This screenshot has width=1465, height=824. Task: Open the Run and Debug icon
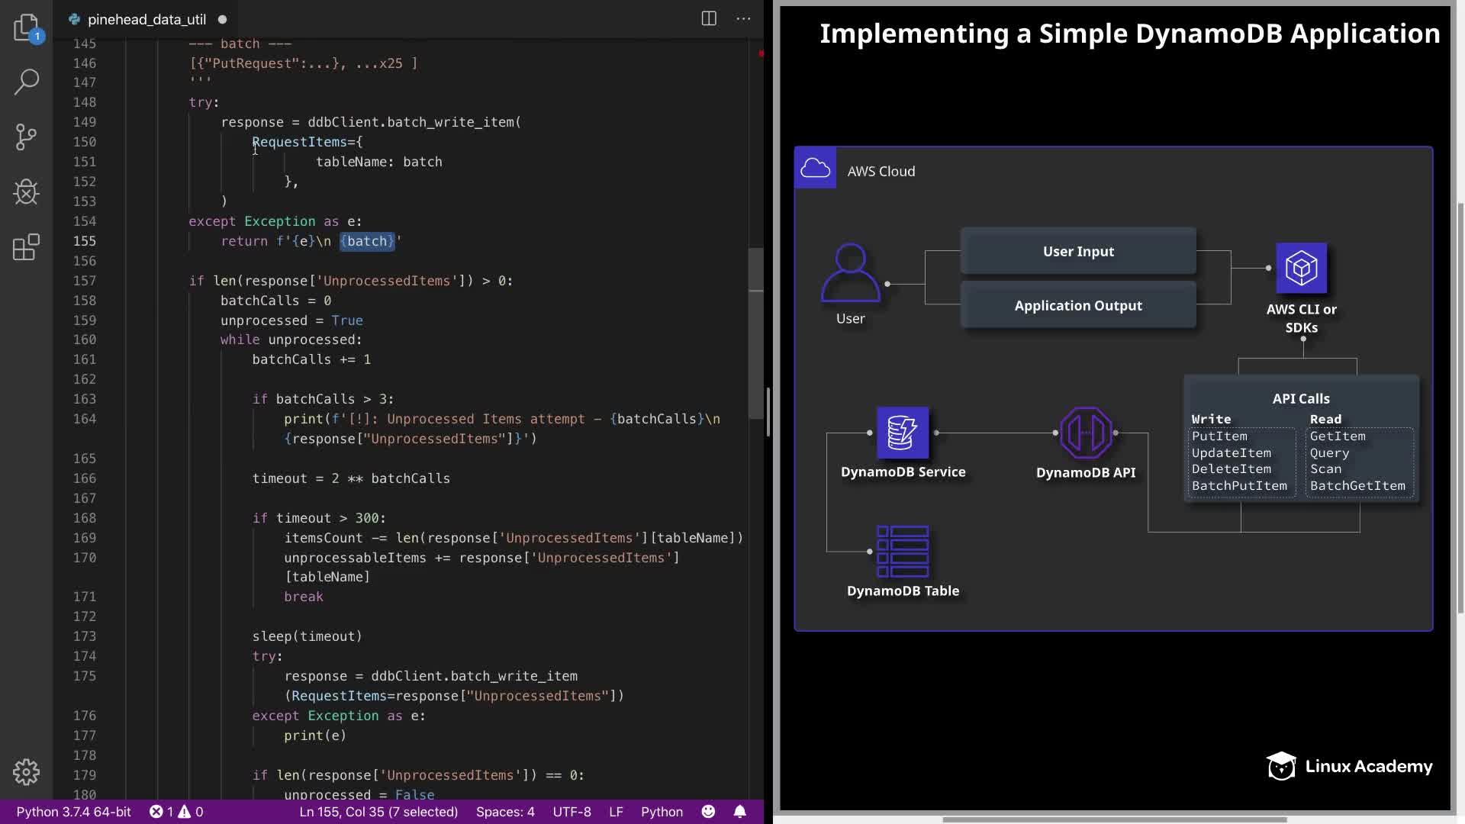point(27,192)
